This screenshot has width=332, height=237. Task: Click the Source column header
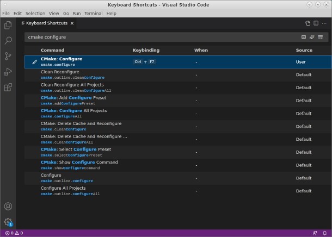[304, 51]
